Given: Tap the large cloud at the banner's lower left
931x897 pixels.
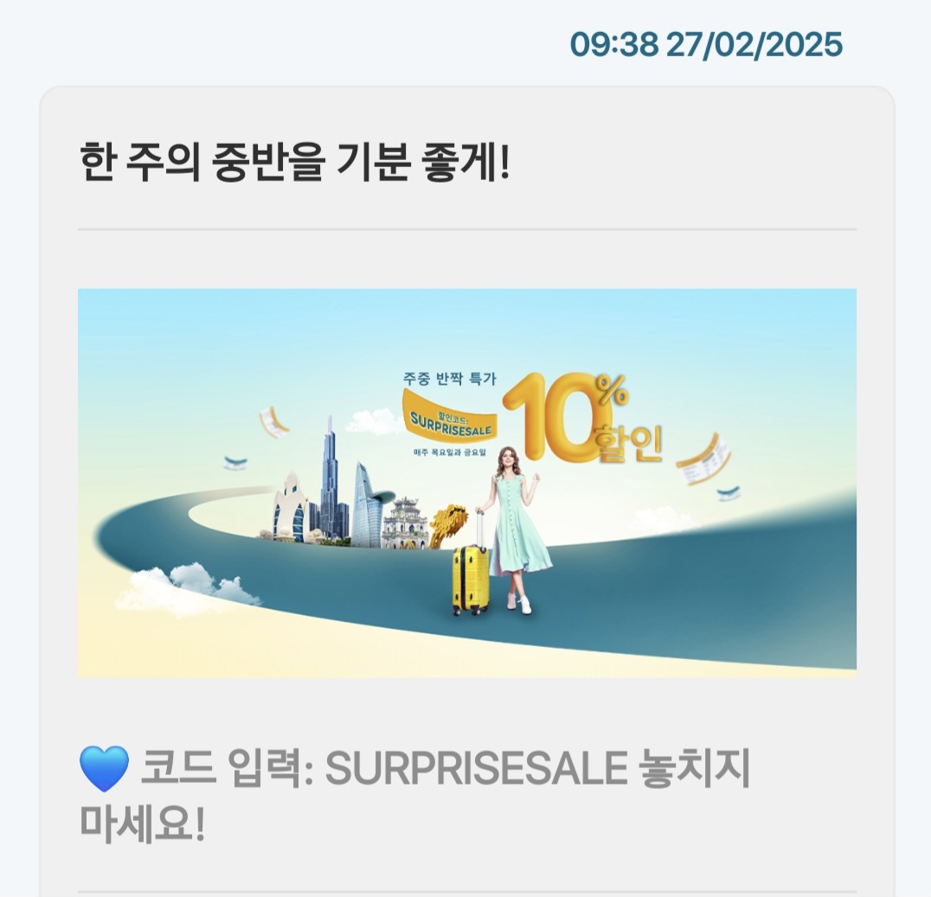Looking at the screenshot, I should click(x=187, y=587).
